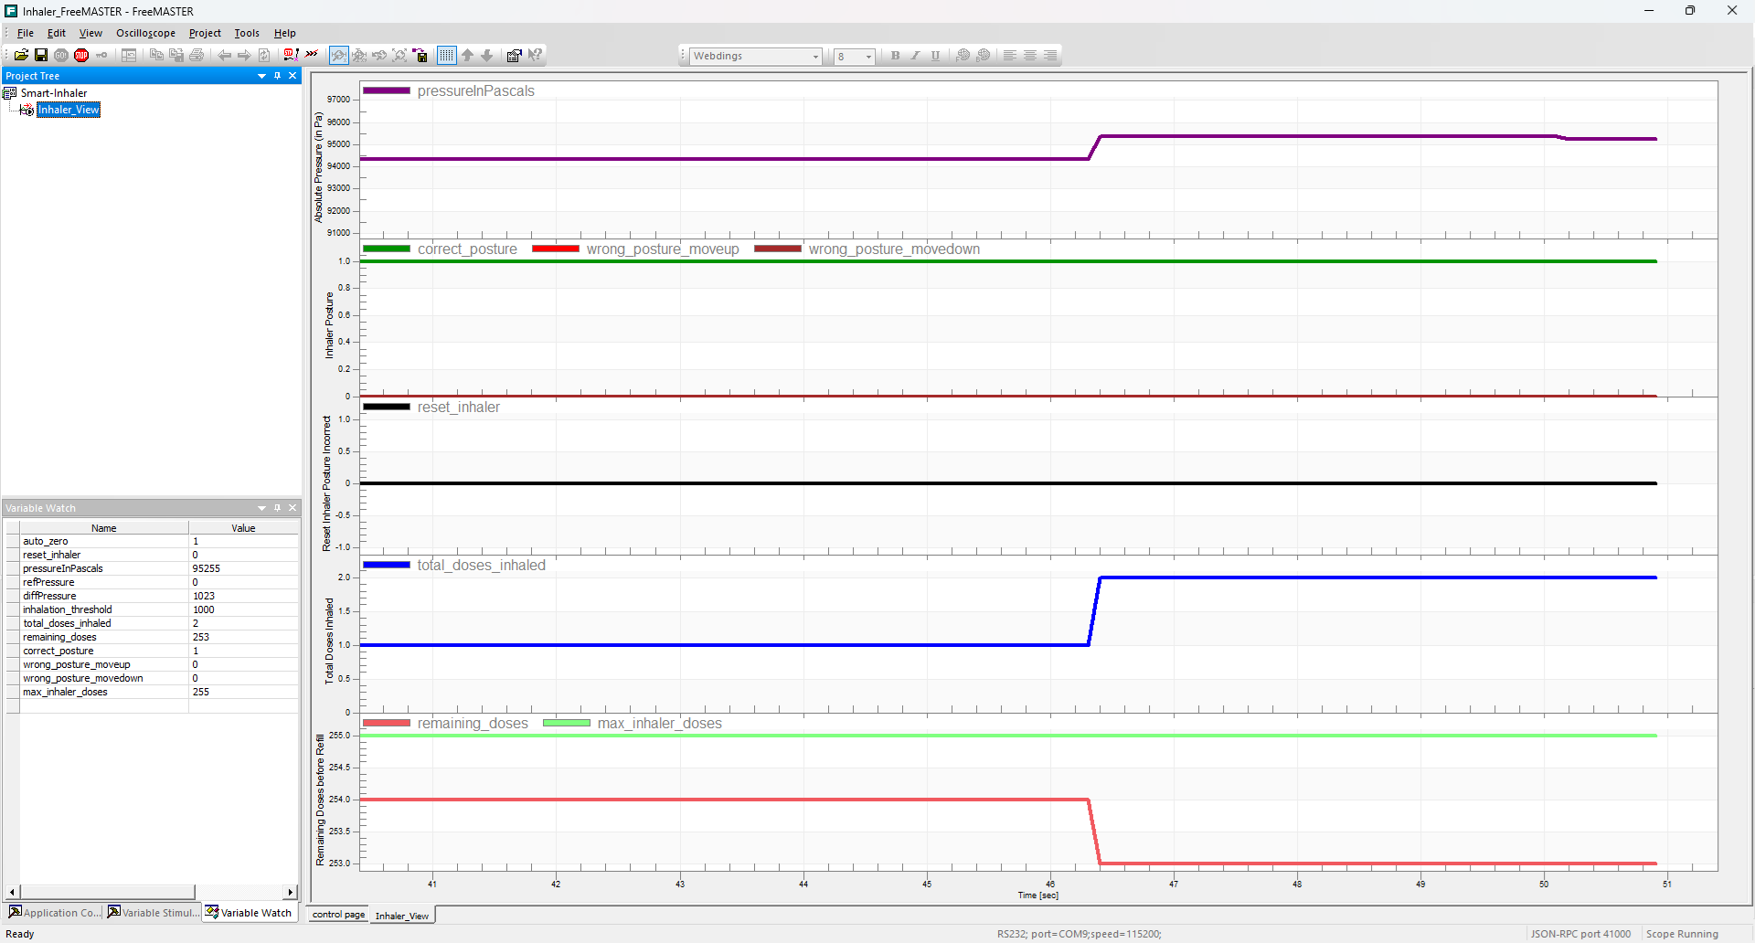Toggle the Project Tree pin button
The width and height of the screenshot is (1755, 943).
(277, 76)
